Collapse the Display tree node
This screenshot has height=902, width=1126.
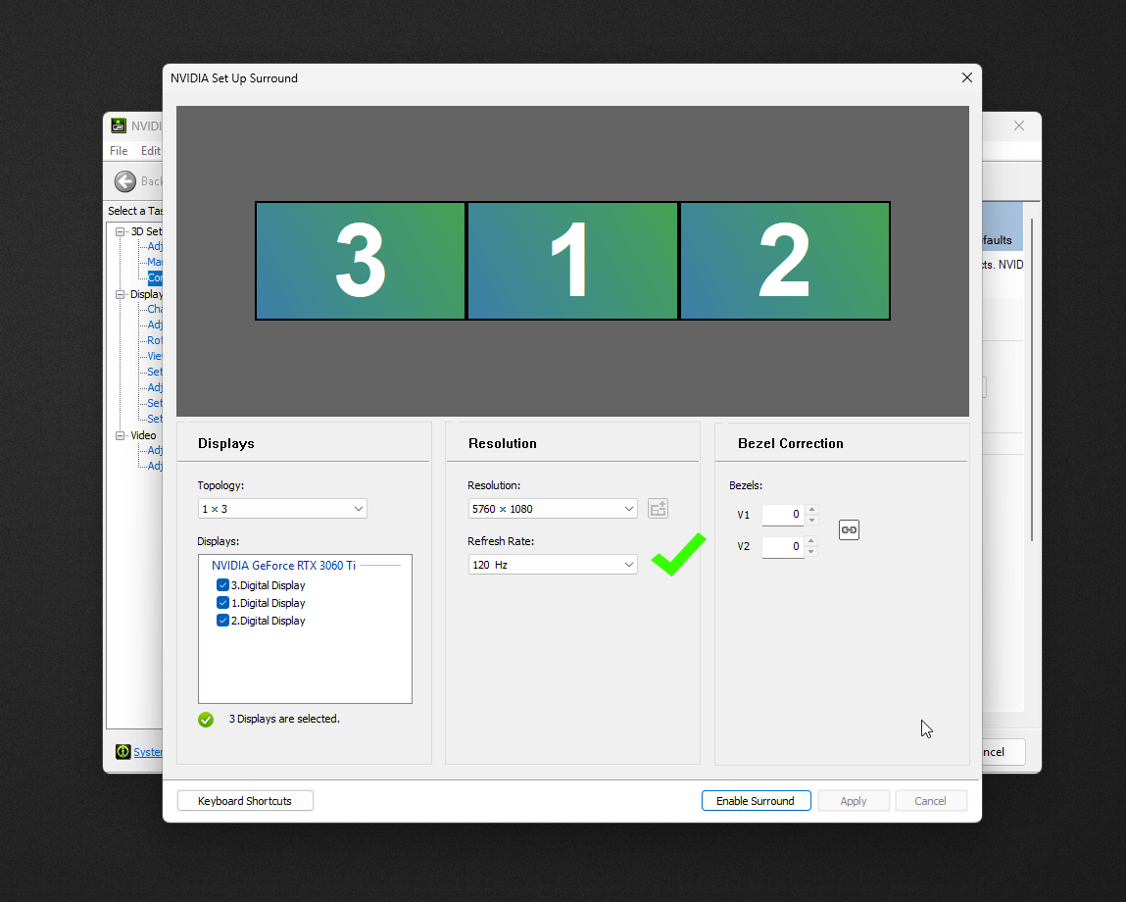click(x=120, y=295)
